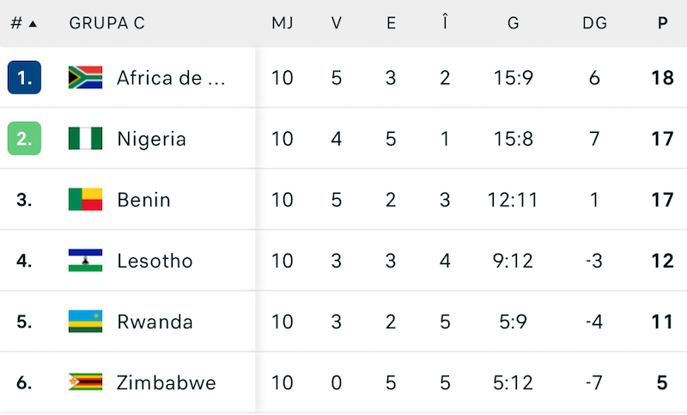Viewport: 687px width, 415px height.
Task: Open the truncated Africa de ... team name
Action: tap(171, 78)
